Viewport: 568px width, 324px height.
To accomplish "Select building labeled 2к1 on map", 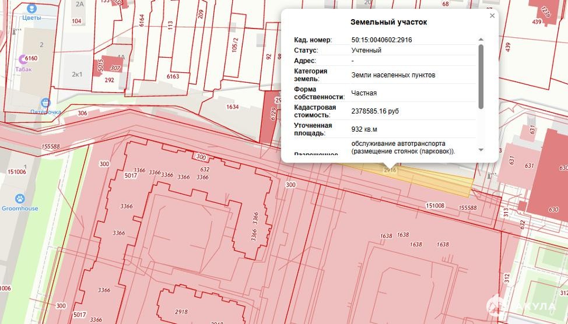I will tap(77, 75).
